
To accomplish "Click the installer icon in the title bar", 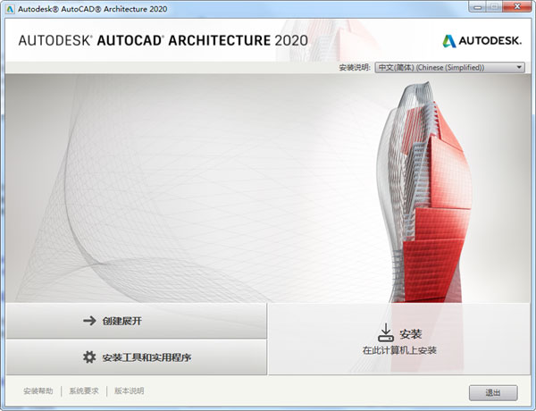I will 10,9.
